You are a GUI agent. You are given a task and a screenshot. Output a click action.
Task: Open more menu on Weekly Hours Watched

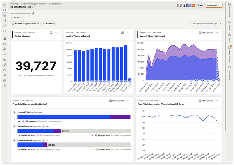[218, 33]
